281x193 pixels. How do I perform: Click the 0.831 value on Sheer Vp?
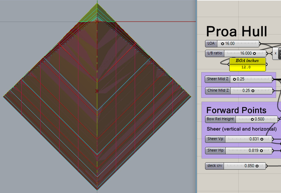254,139
